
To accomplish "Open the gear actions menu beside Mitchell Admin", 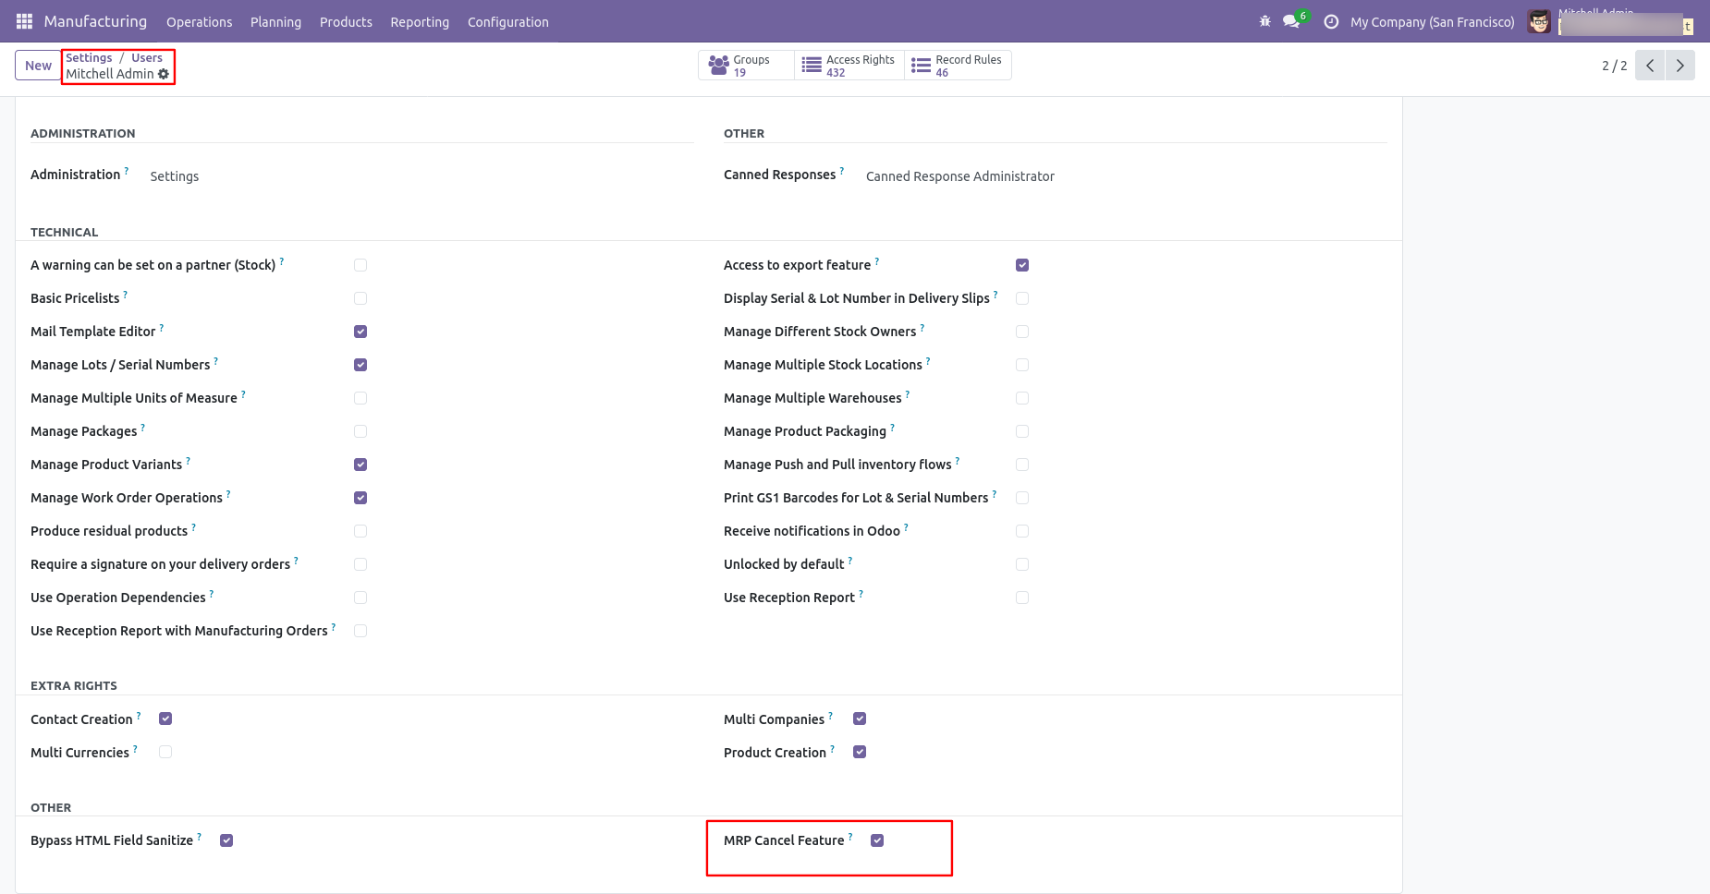I will point(164,74).
